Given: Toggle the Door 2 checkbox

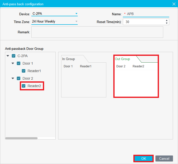Looking at the screenshot, I should [19, 78].
